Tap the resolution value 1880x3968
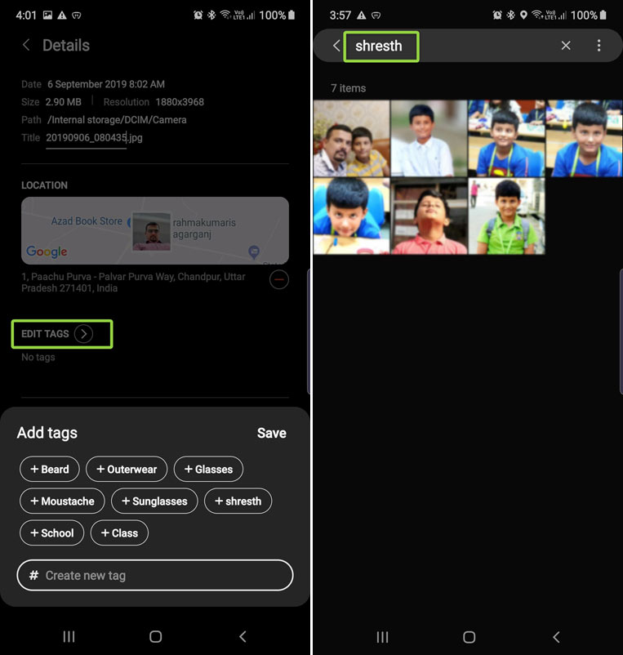623x655 pixels. (180, 102)
